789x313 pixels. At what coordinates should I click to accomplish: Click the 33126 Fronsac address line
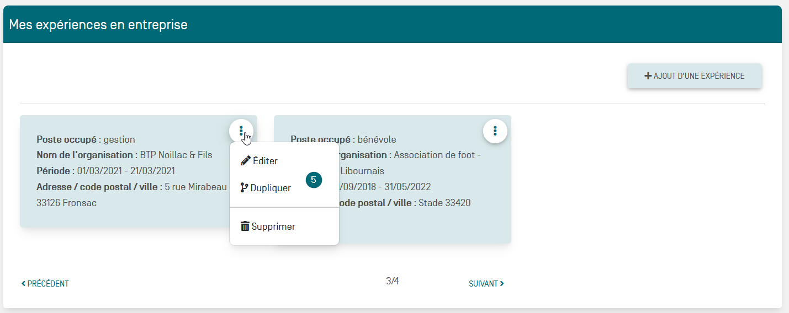pyautogui.click(x=66, y=203)
